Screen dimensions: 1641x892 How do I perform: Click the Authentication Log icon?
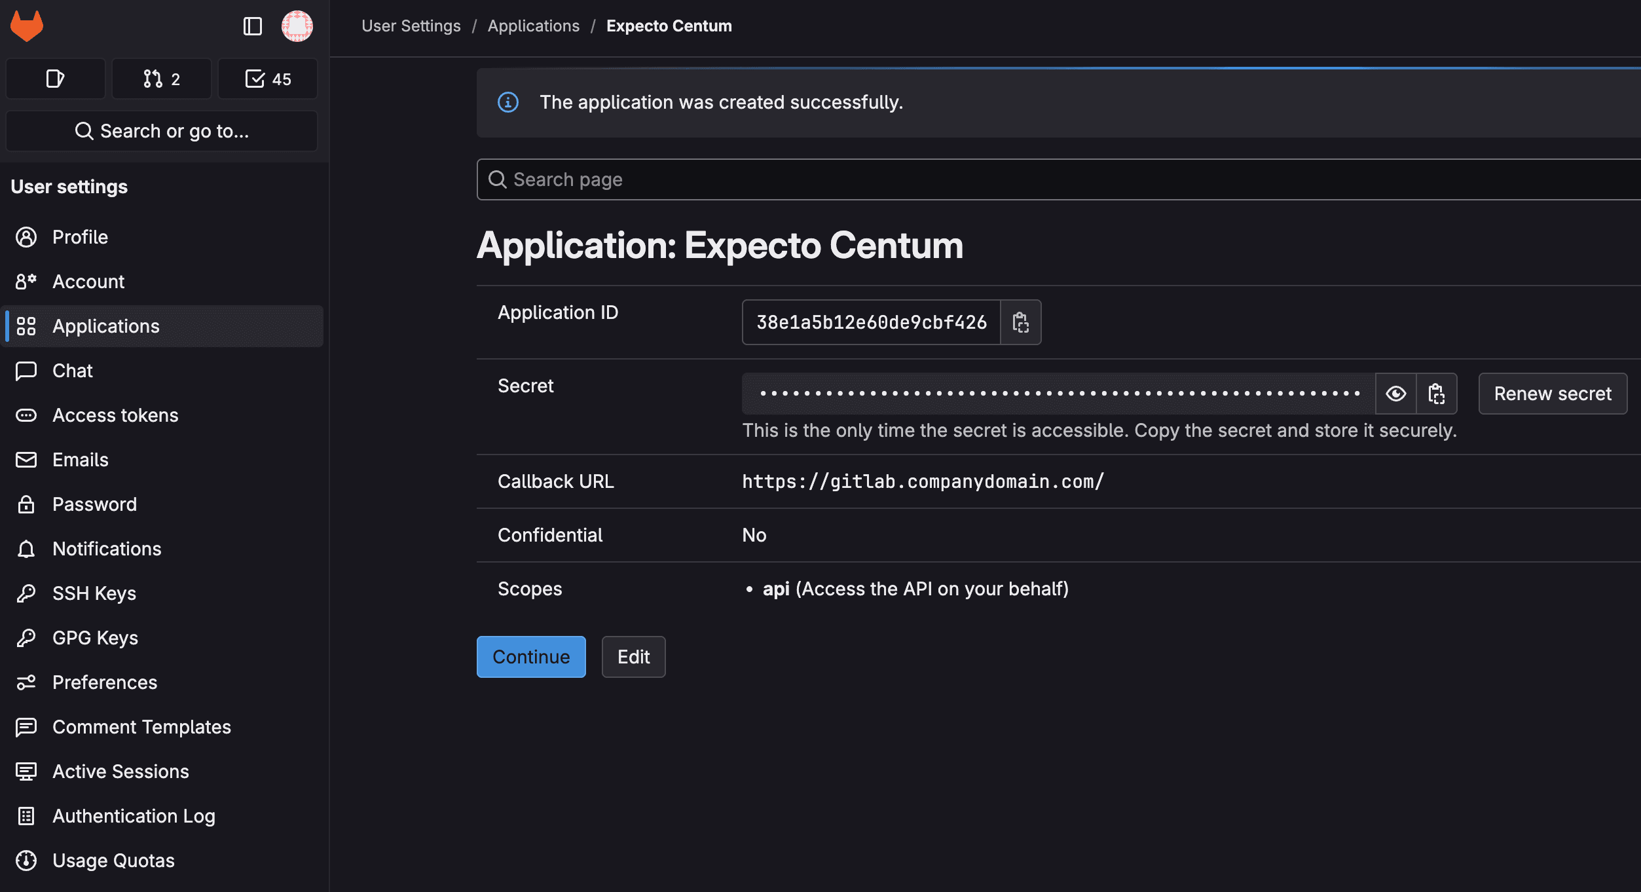pos(26,816)
